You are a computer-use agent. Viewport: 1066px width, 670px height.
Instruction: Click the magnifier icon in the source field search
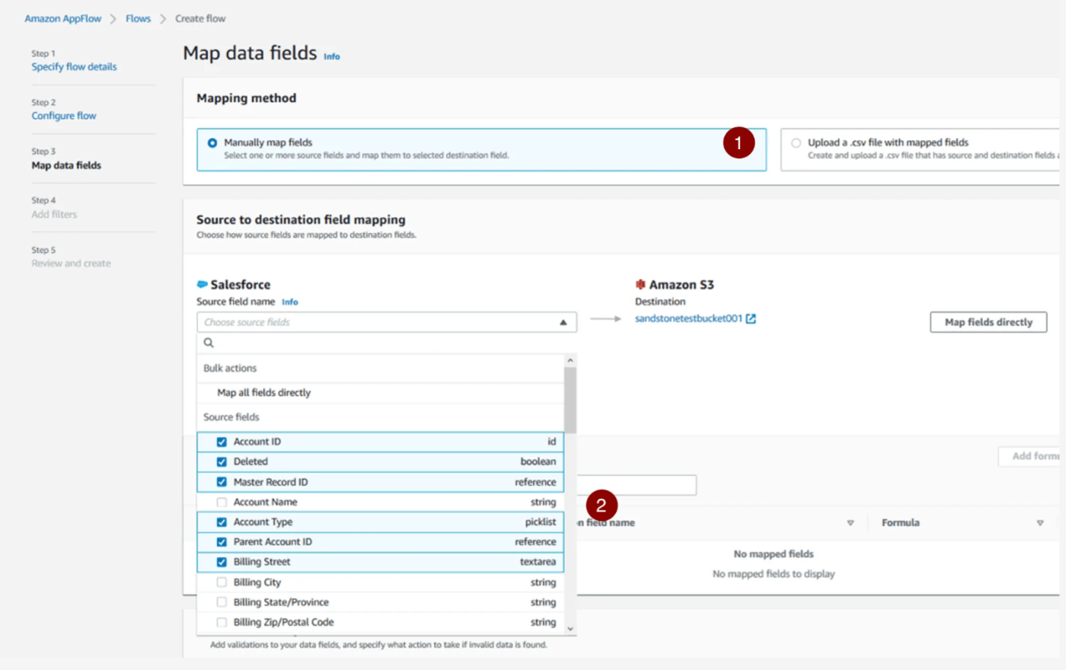[x=209, y=343]
